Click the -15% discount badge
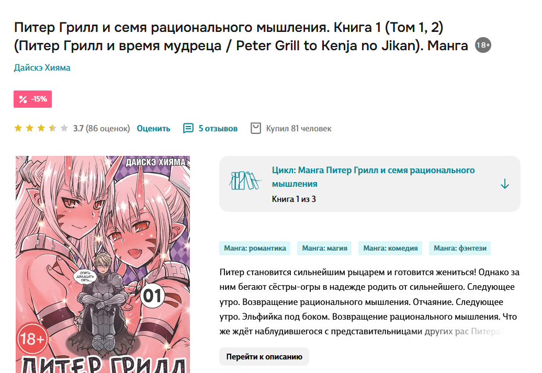 pyautogui.click(x=32, y=99)
